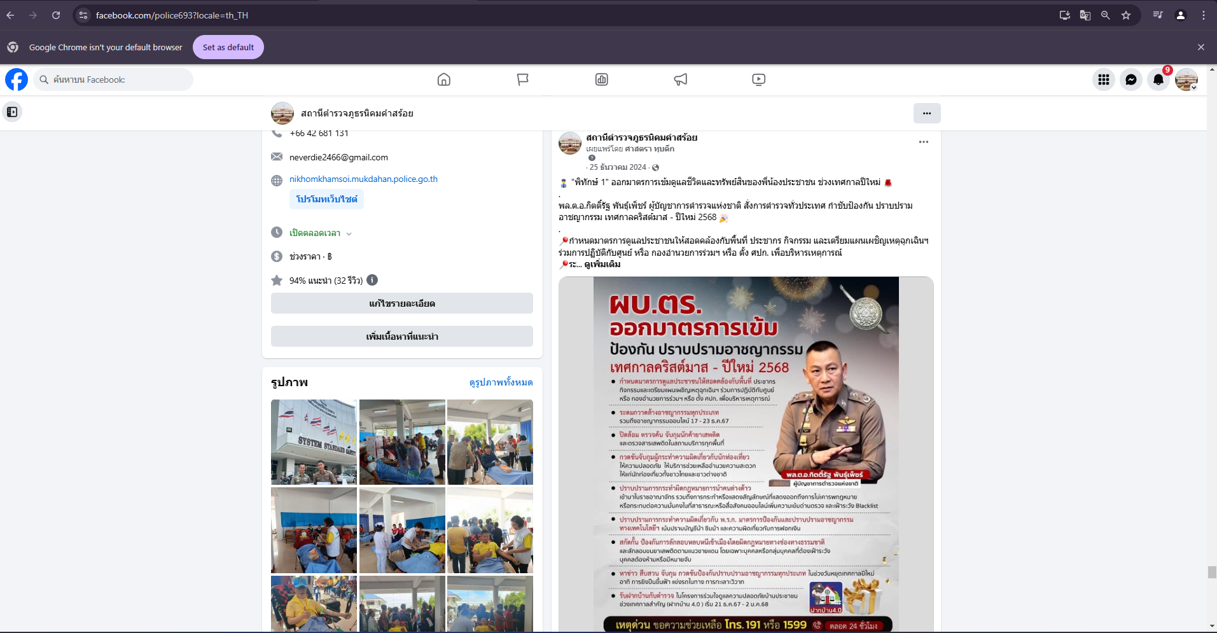
Task: Open the Messenger chat icon
Action: [1130, 80]
